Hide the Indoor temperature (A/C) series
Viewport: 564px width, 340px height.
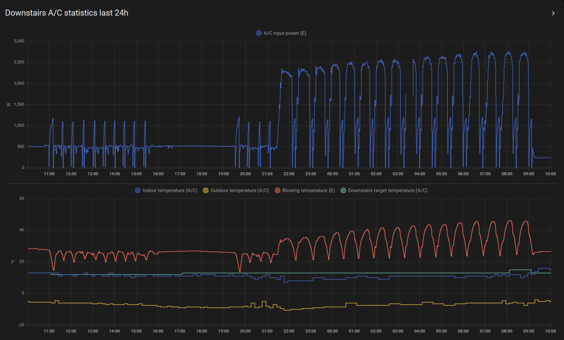click(169, 190)
